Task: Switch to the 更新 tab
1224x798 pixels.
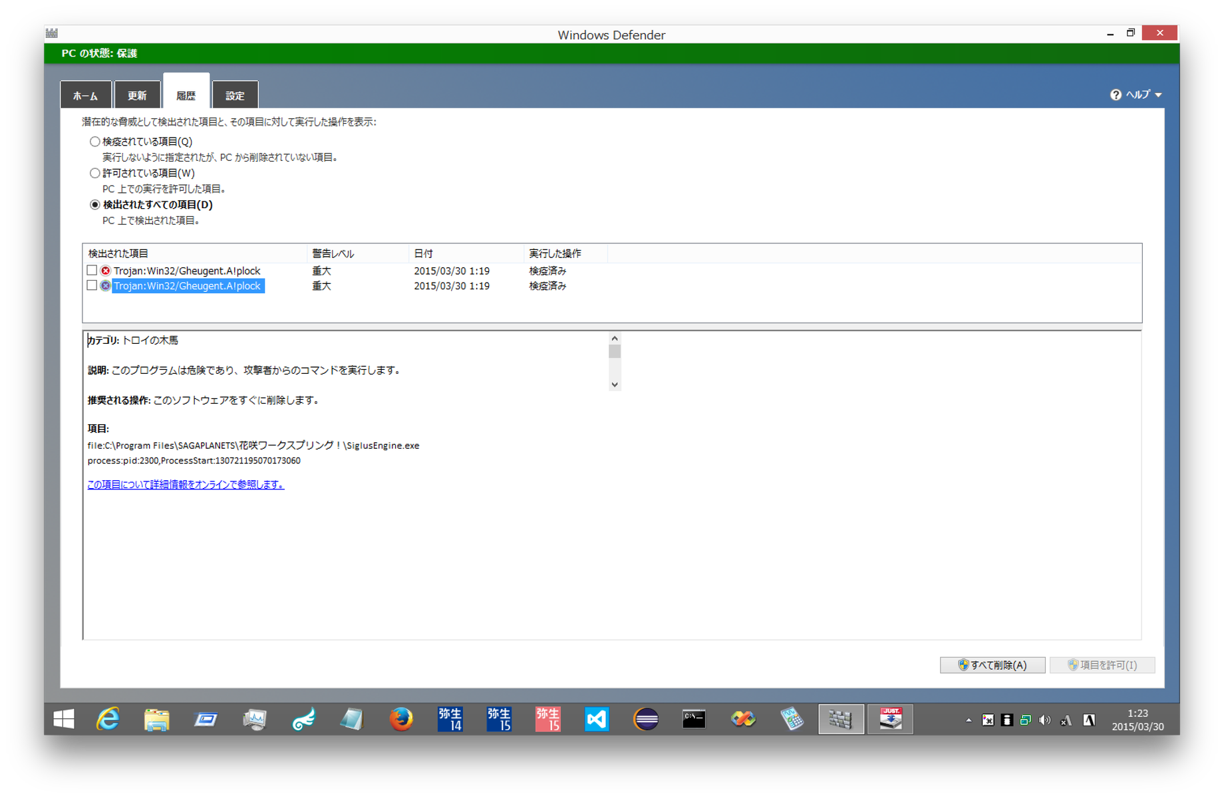Action: point(137,95)
